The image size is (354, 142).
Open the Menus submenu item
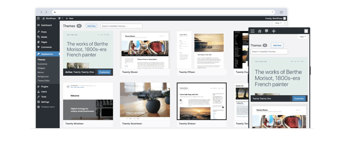pyautogui.click(x=41, y=72)
